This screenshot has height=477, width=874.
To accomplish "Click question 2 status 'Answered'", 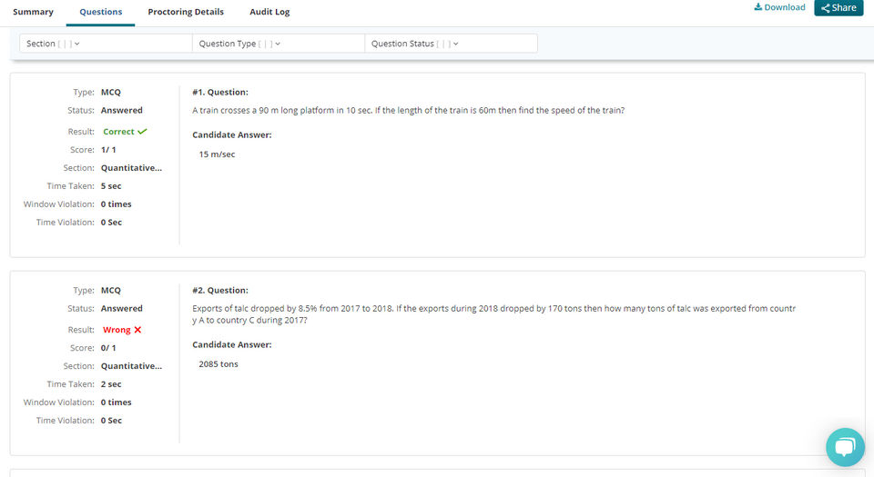I will (x=121, y=309).
